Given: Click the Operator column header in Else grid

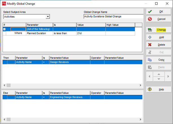Looking at the screenshot, I should pos(97,93).
